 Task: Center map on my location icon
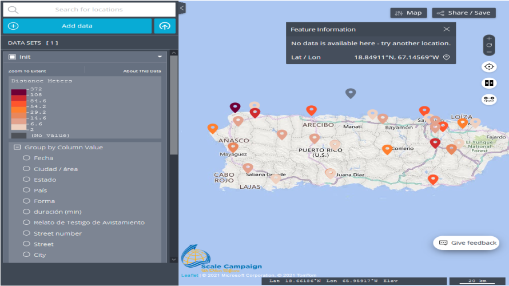coord(489,66)
